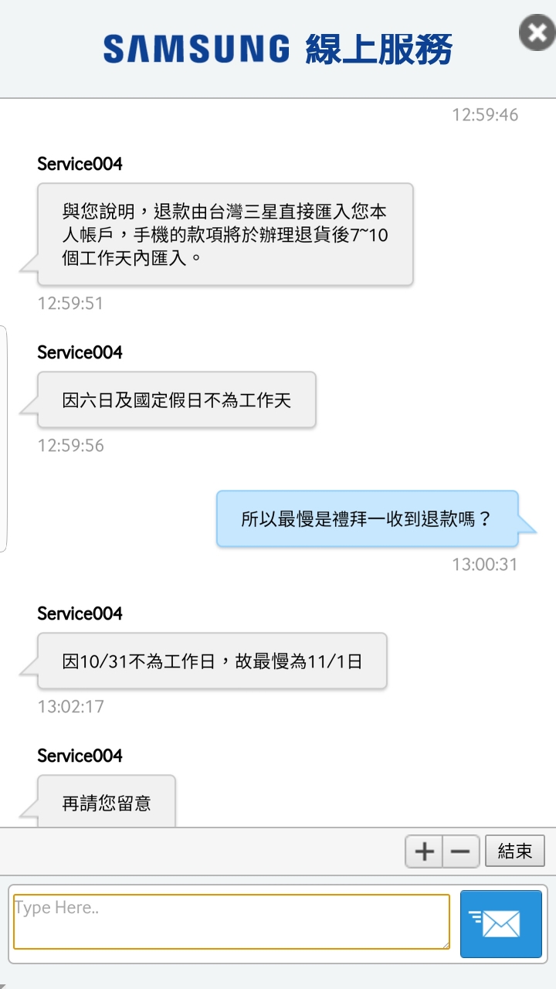Increase chat font size with plus button
The width and height of the screenshot is (556, 989).
[x=424, y=851]
